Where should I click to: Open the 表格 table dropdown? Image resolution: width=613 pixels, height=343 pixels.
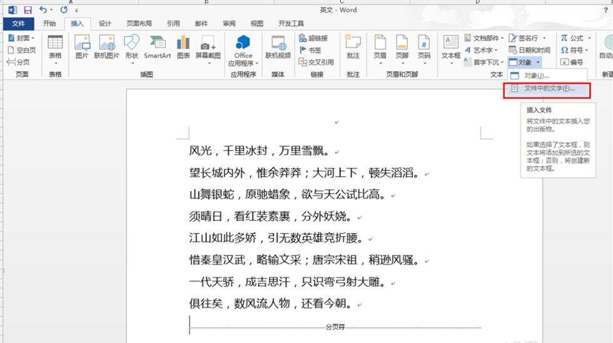click(x=55, y=50)
